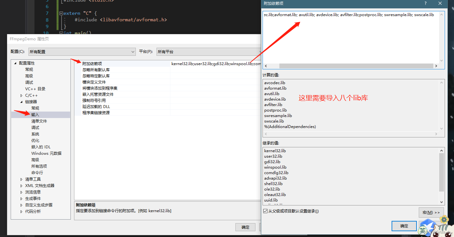
Task: Select 输入 under 链接器
Action: coord(35,115)
